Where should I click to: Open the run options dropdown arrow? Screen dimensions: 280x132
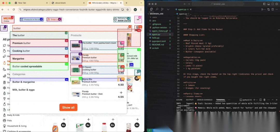pyautogui.click(x=265, y=9)
